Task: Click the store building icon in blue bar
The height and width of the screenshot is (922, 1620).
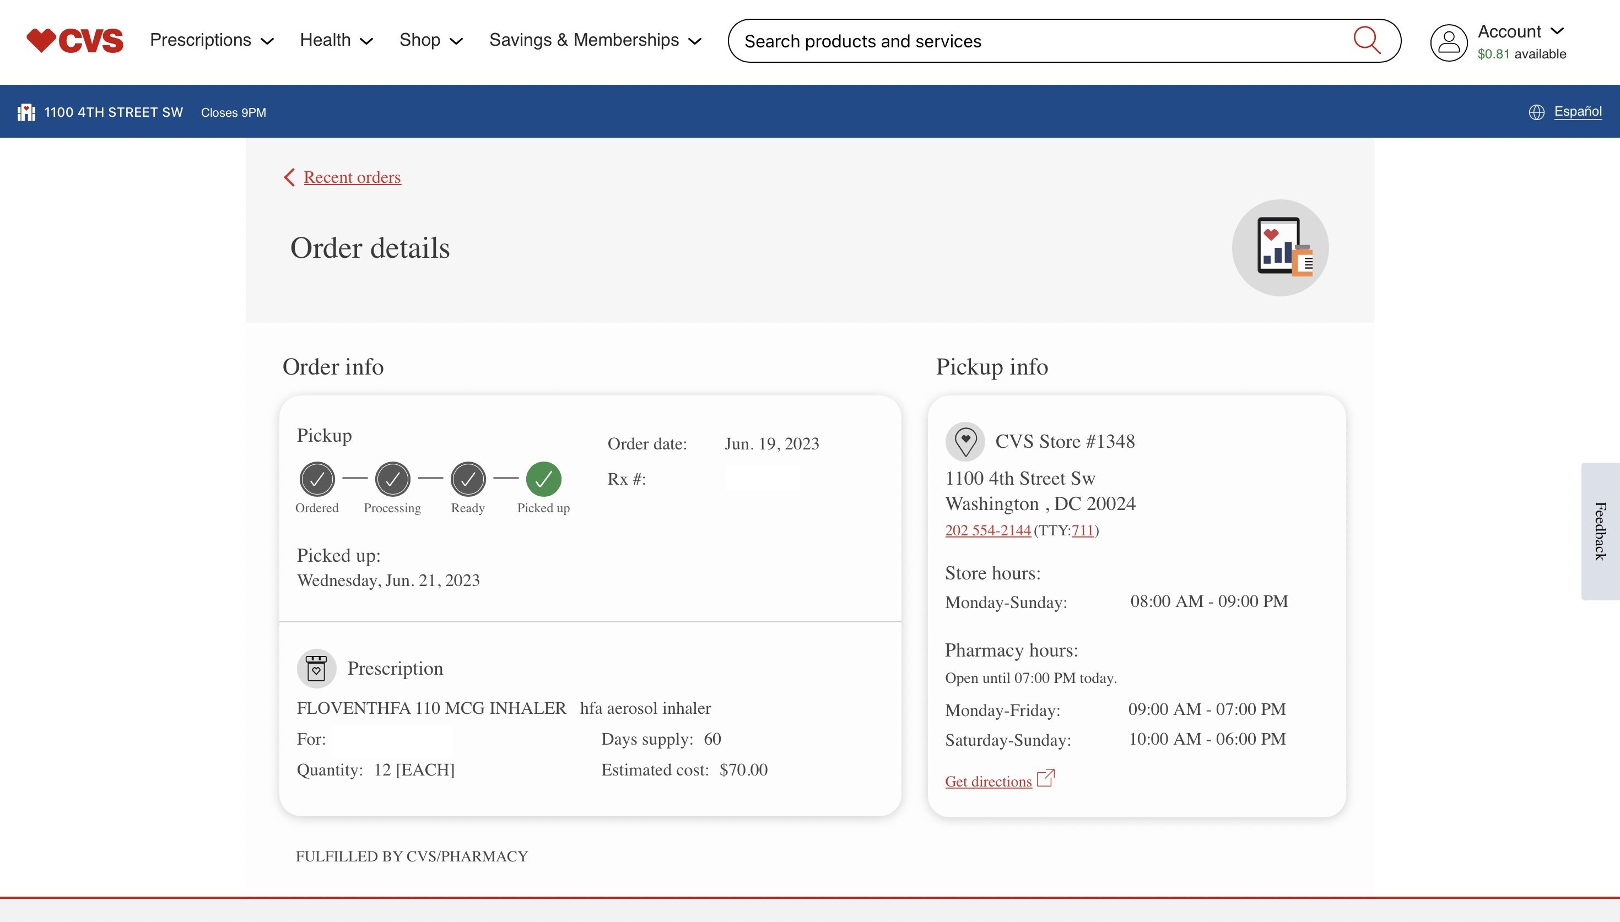Action: coord(26,112)
